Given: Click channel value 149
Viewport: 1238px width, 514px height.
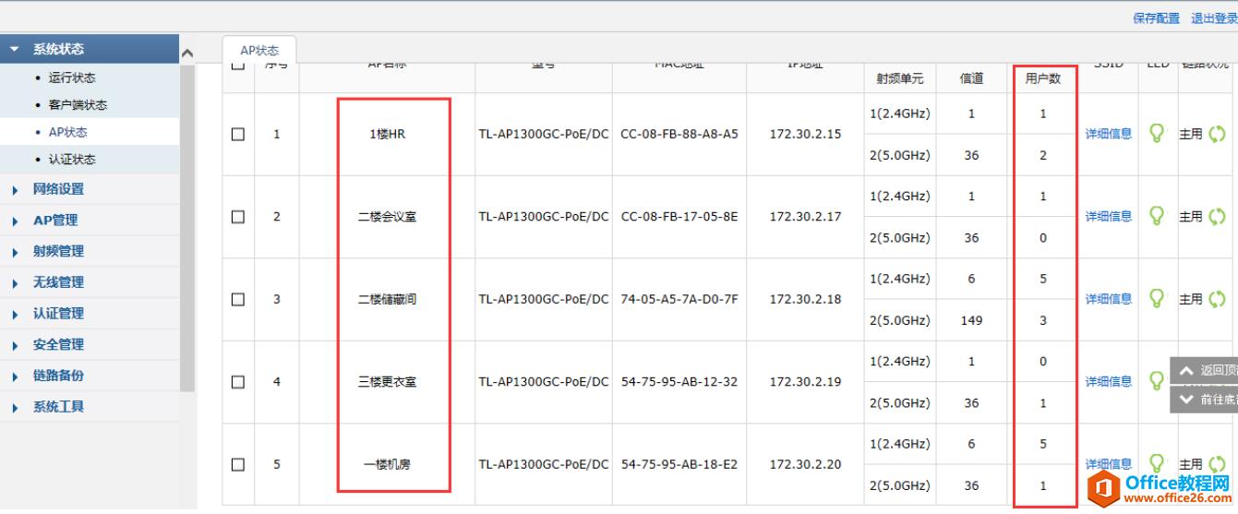Looking at the screenshot, I should pos(971,321).
